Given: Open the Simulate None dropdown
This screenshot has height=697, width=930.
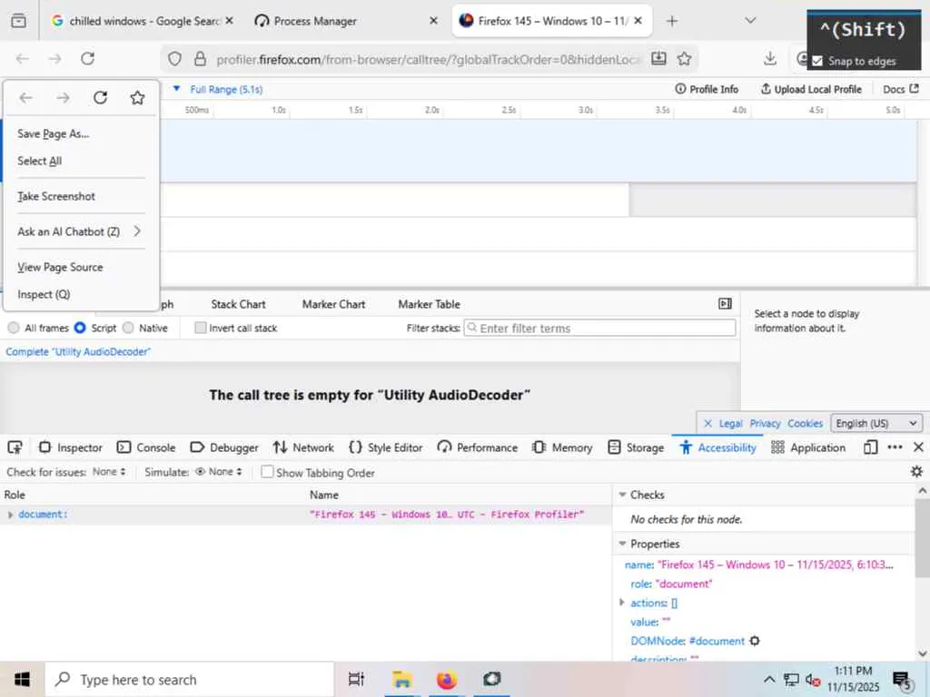Looking at the screenshot, I should pyautogui.click(x=219, y=472).
